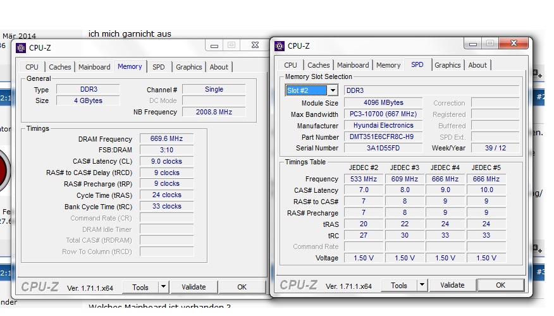This screenshot has height=316, width=554.
Task: Click Part Number value DMT351E6CFR8C-H9
Action: tap(383, 137)
